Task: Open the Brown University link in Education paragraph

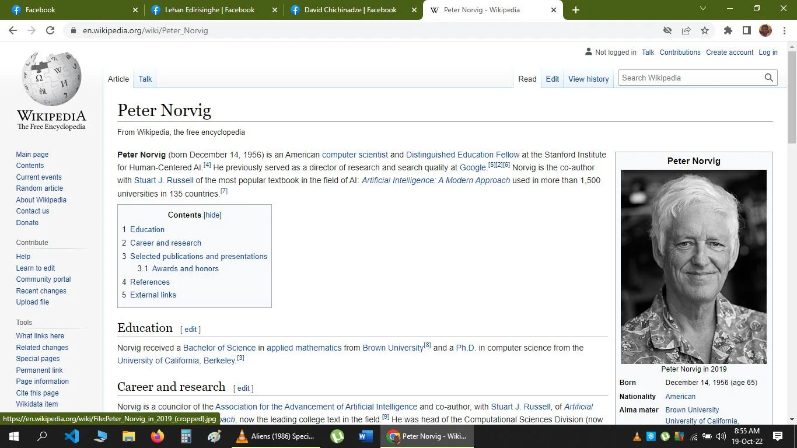Action: tap(393, 348)
